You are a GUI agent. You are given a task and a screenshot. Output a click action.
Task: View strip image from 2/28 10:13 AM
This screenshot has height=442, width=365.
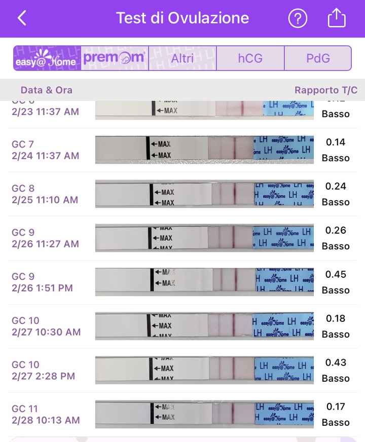coord(204,414)
